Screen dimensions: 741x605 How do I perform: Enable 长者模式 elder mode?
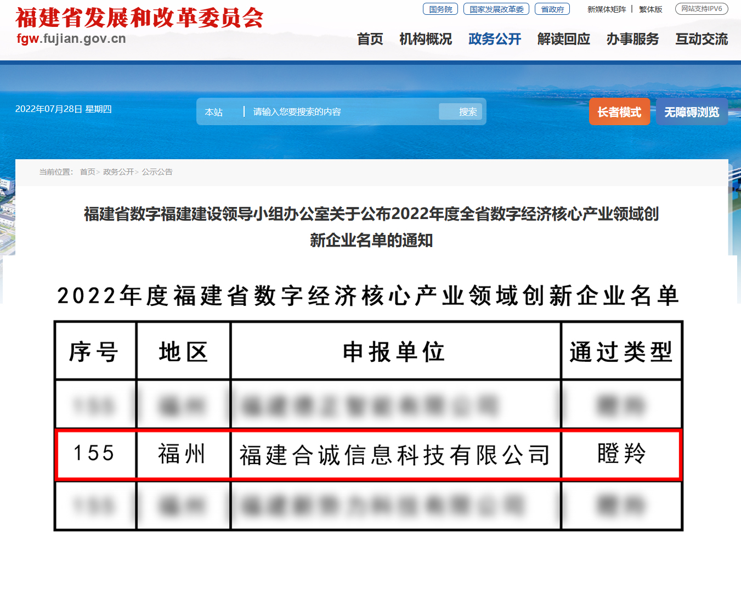tap(619, 112)
